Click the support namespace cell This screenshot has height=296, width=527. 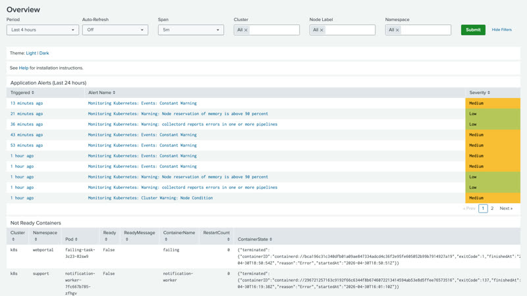tap(41, 274)
